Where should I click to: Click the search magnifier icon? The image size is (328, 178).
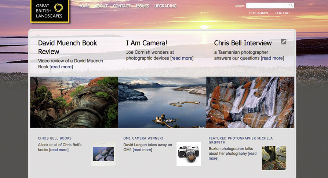click(291, 5)
